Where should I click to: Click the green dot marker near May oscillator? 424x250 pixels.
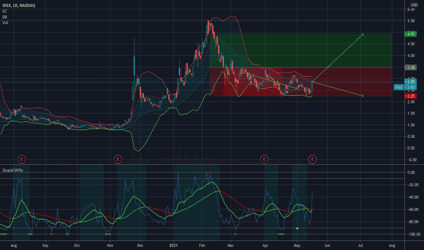(x=297, y=228)
